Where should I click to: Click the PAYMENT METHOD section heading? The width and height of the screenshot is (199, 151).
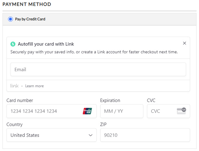click(27, 4)
